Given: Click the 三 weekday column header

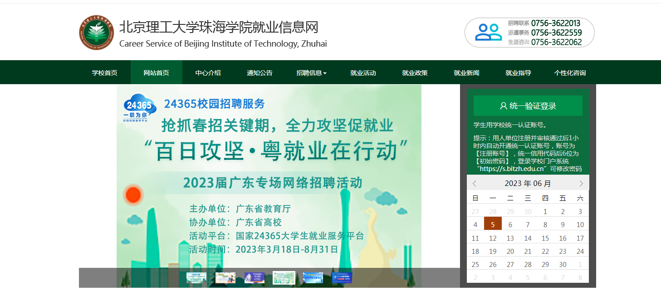Looking at the screenshot, I should [x=528, y=198].
